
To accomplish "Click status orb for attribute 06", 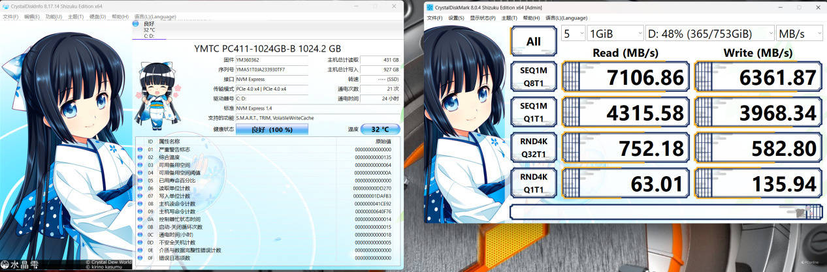I will tap(139, 189).
